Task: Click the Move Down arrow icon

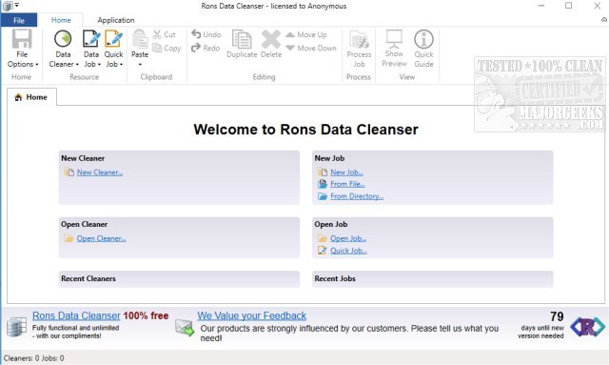Action: [x=290, y=48]
